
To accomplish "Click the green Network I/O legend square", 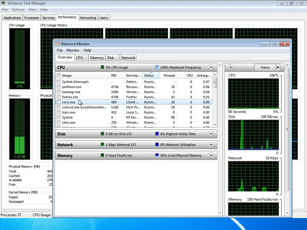I will tap(103, 145).
